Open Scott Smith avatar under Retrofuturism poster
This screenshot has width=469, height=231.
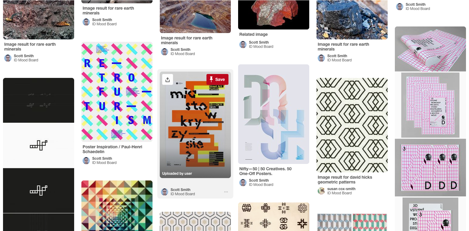[86, 161]
